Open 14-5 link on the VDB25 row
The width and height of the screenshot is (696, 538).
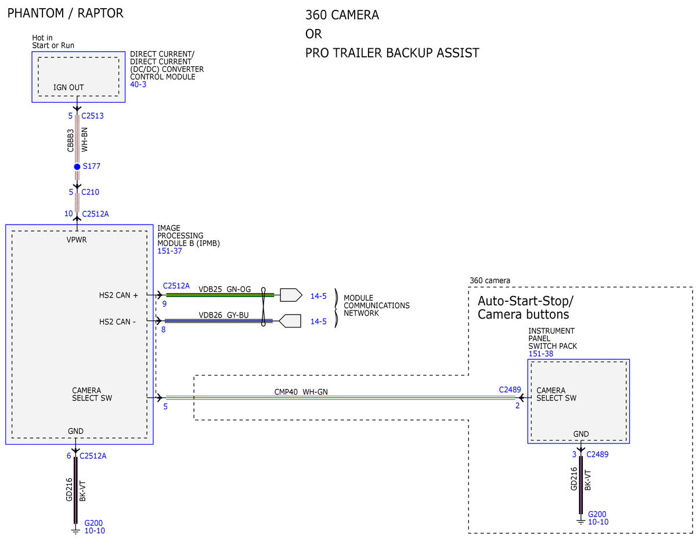(x=318, y=296)
